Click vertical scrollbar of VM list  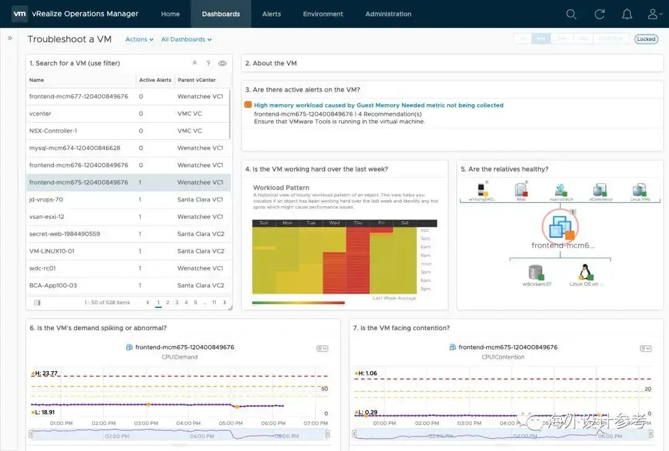230,114
